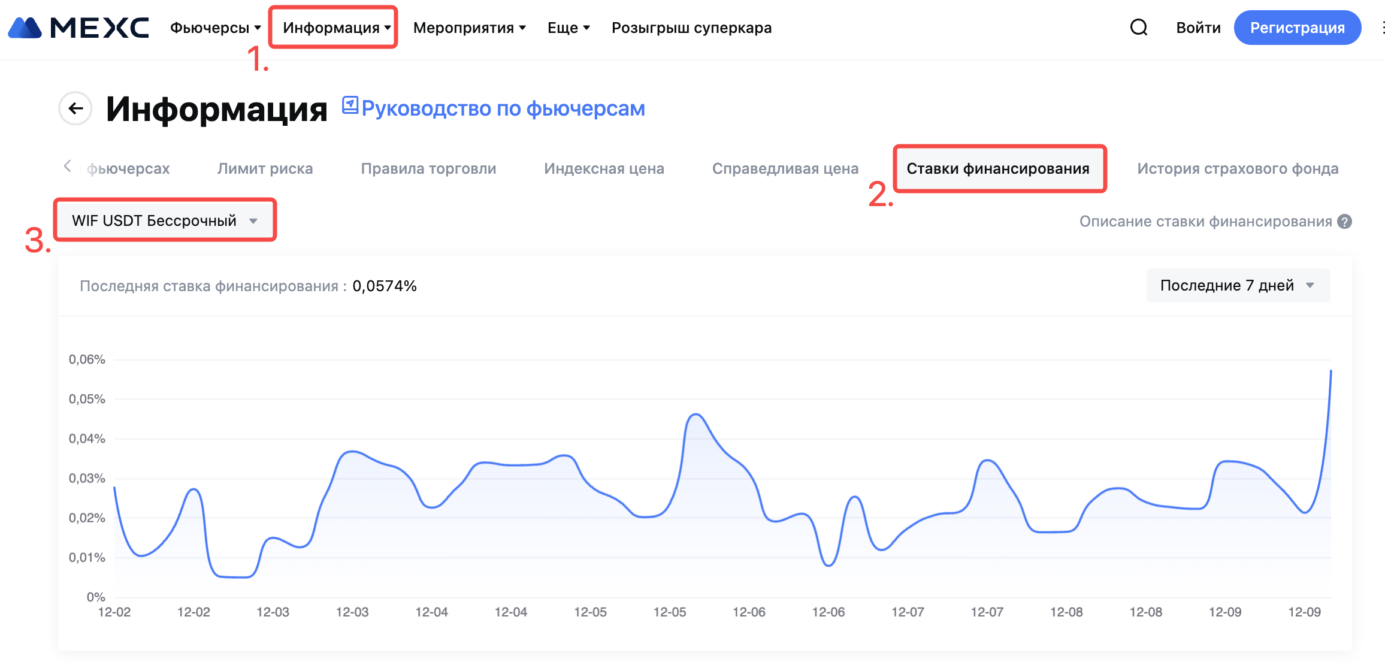Click the Войти login link
Image resolution: width=1385 pixels, height=665 pixels.
(x=1197, y=28)
